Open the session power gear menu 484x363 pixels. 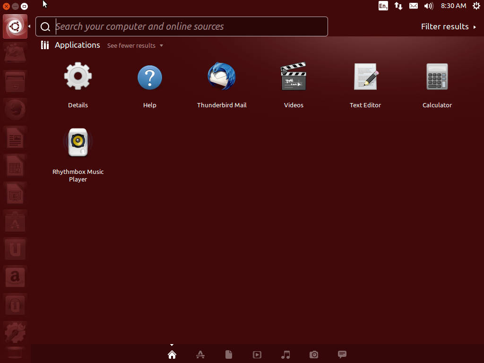476,6
